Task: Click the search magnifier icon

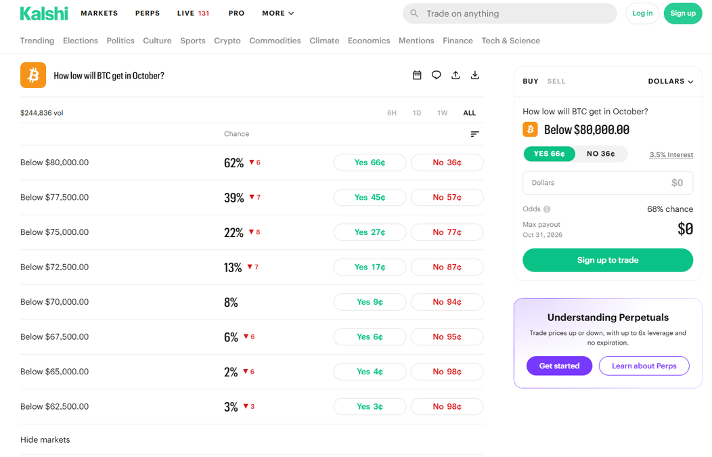Action: (x=414, y=14)
